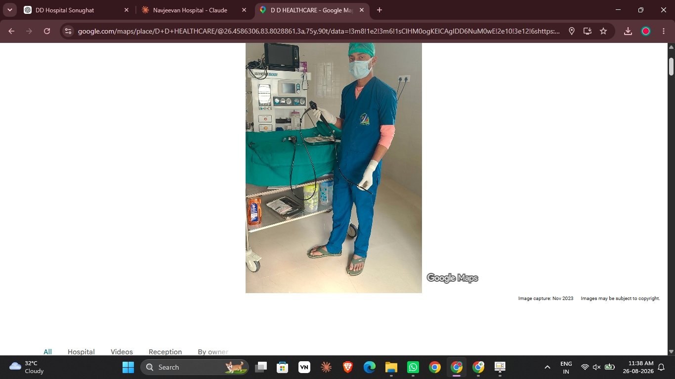
Task: Close the D D HEALTHCARE Google Maps tab
Action: [x=362, y=10]
